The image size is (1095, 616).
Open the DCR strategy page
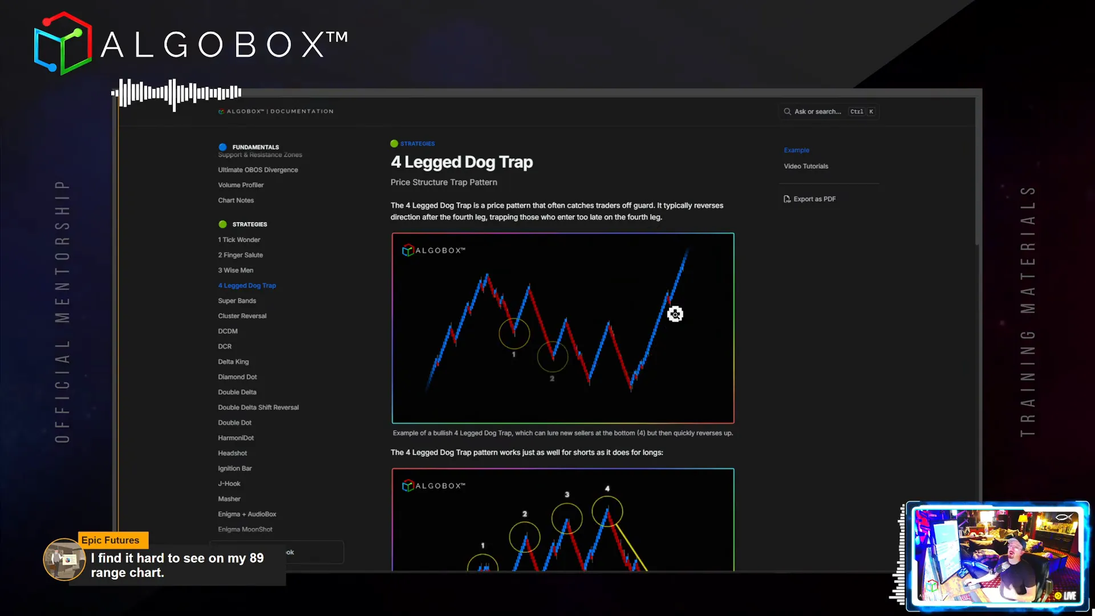pos(225,347)
